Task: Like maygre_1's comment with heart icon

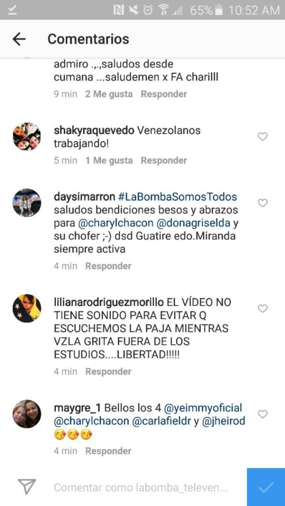Action: 262,414
